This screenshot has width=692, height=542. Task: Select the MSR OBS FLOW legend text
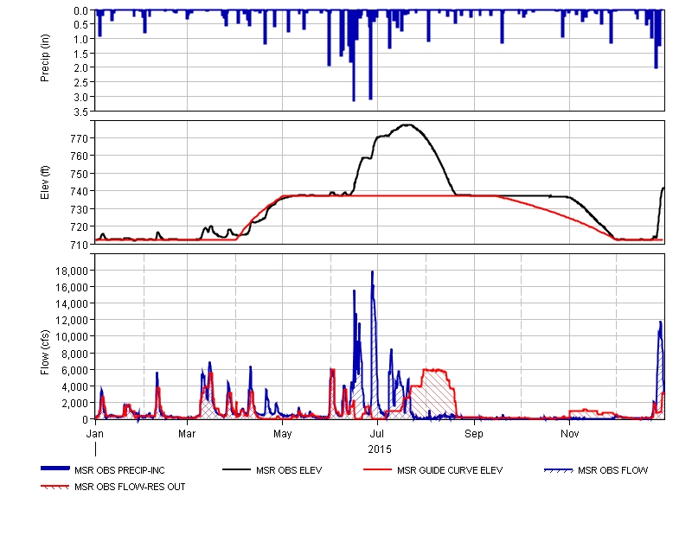pyautogui.click(x=612, y=470)
